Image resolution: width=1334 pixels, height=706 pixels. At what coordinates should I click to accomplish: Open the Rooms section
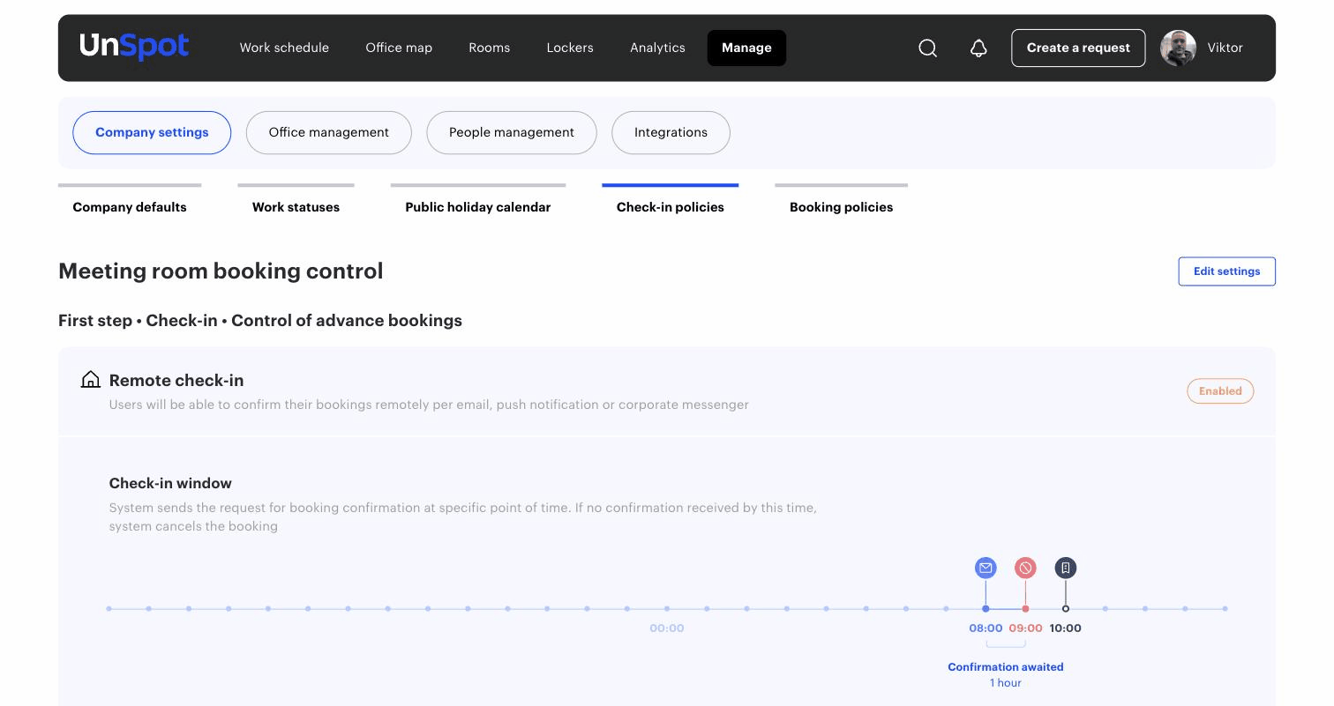[490, 48]
